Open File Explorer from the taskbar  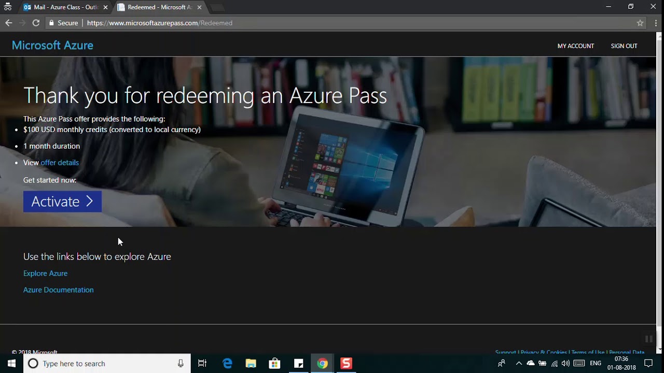pyautogui.click(x=251, y=364)
